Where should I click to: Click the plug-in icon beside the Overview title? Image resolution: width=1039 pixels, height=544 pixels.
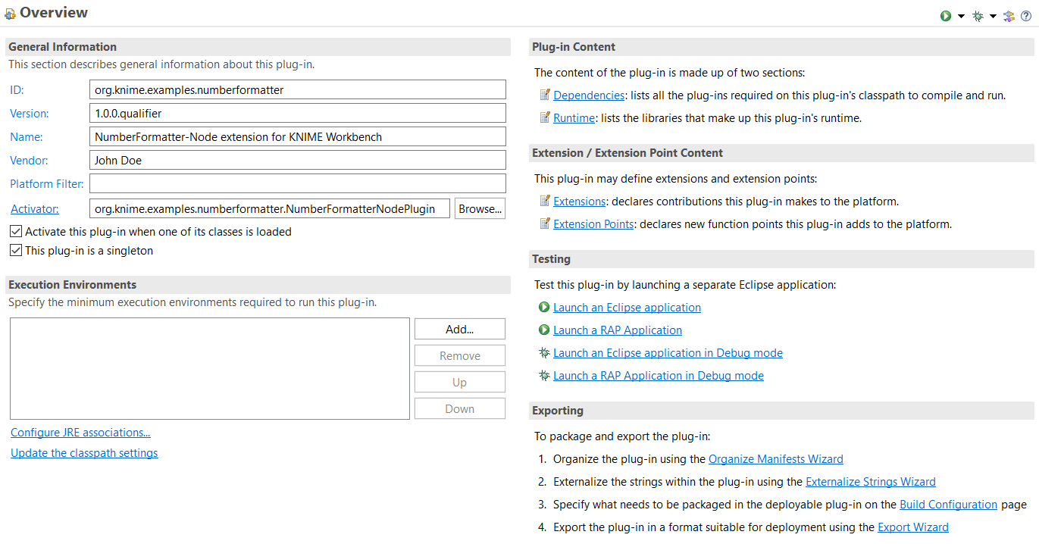coord(10,14)
